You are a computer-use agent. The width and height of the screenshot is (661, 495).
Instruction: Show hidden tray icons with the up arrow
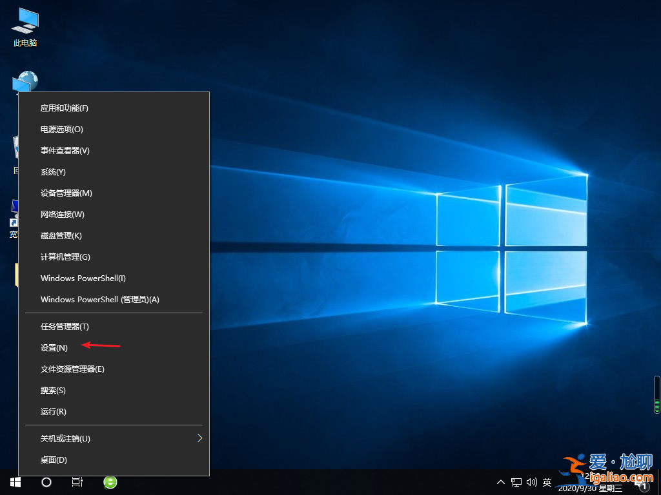pos(501,481)
